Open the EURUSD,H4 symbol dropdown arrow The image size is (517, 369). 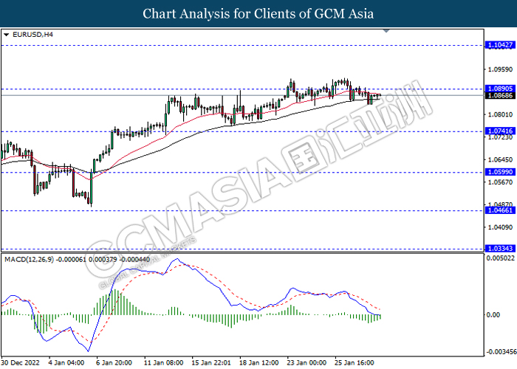click(6, 35)
